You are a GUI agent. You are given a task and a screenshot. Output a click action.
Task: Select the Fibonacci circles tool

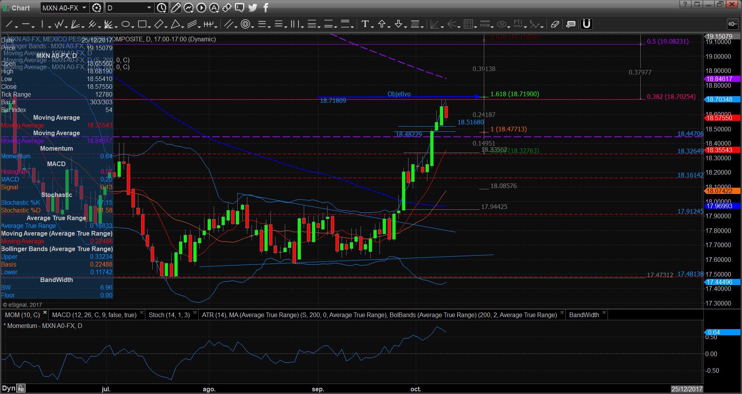[x=245, y=24]
